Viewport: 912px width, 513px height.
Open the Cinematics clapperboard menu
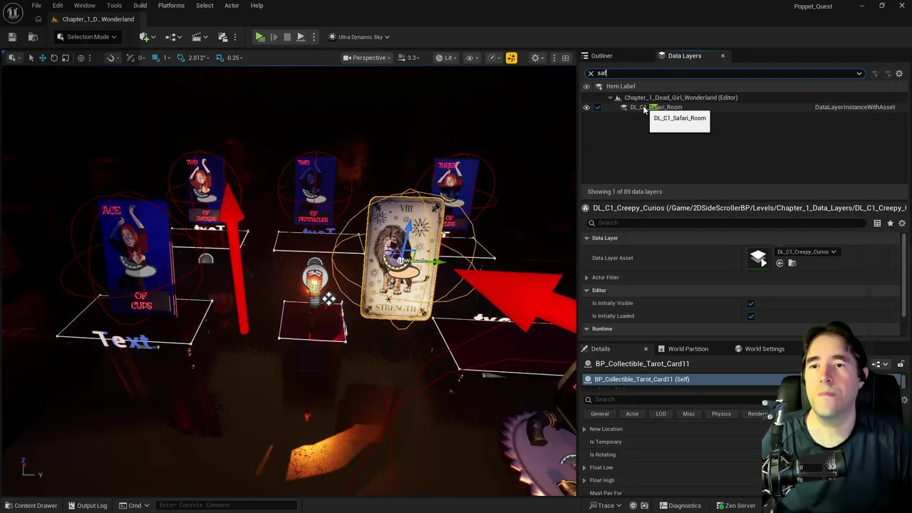[199, 37]
